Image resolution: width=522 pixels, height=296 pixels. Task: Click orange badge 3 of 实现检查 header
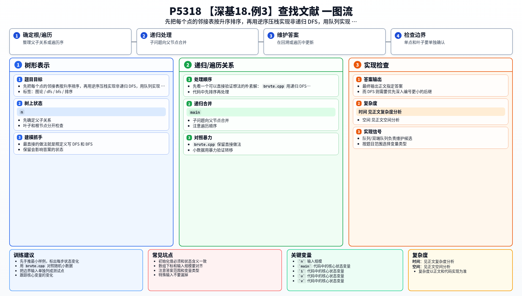pos(358,65)
